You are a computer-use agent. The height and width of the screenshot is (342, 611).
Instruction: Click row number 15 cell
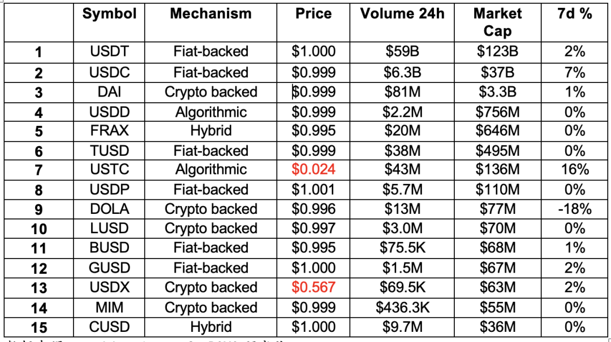point(38,327)
